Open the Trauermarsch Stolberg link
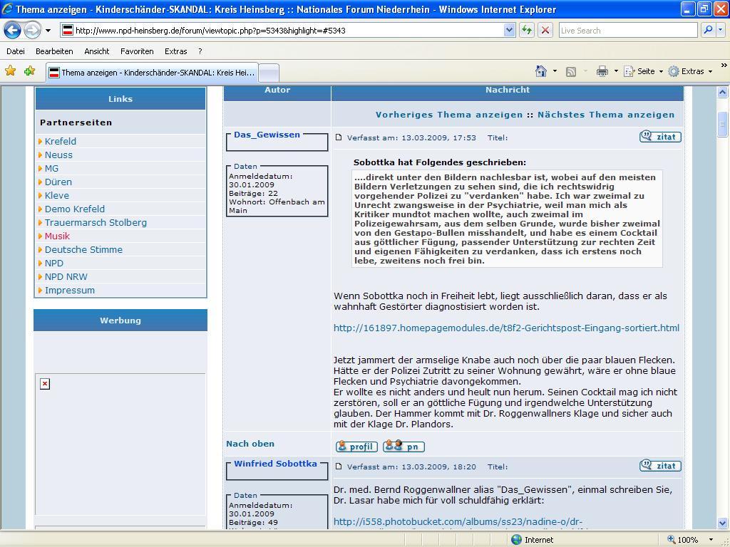The width and height of the screenshot is (730, 547). click(96, 222)
